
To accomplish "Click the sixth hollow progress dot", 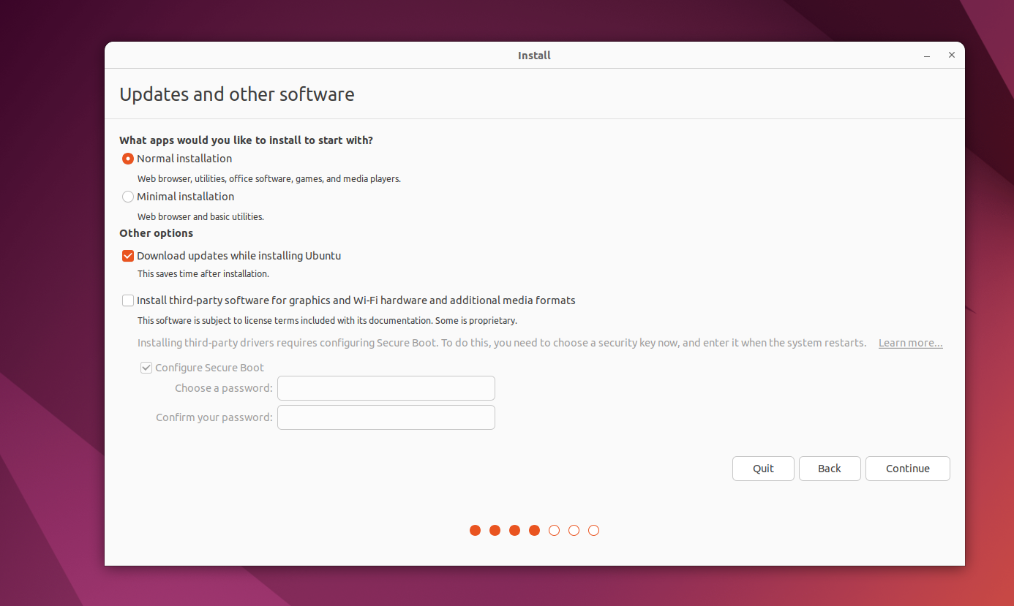I will 574,530.
